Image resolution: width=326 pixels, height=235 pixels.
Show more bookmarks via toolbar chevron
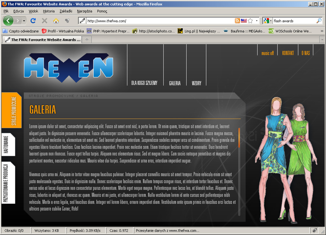pos(322,31)
